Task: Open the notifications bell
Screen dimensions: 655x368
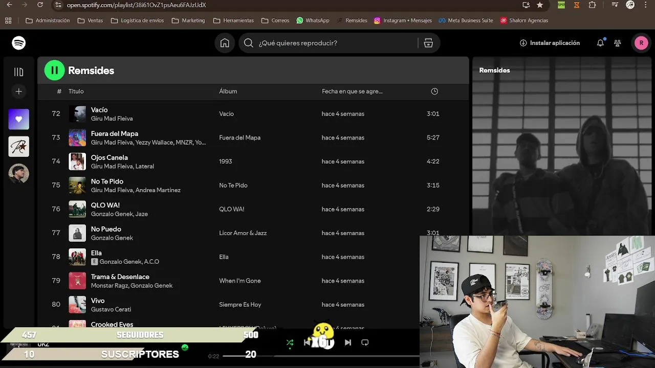Action: 600,43
